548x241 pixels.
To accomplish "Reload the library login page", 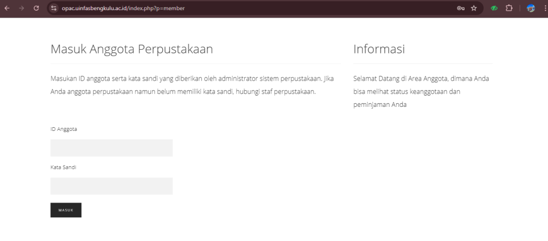I will [36, 8].
